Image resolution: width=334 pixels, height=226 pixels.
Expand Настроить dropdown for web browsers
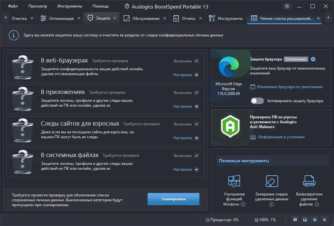coord(196,75)
